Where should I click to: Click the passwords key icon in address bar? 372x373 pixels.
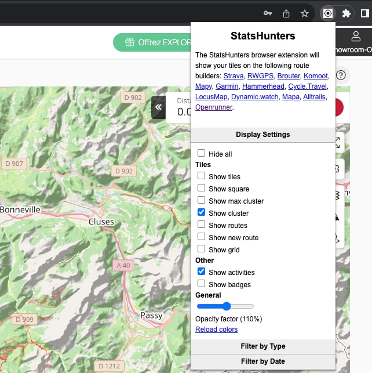[x=268, y=13]
